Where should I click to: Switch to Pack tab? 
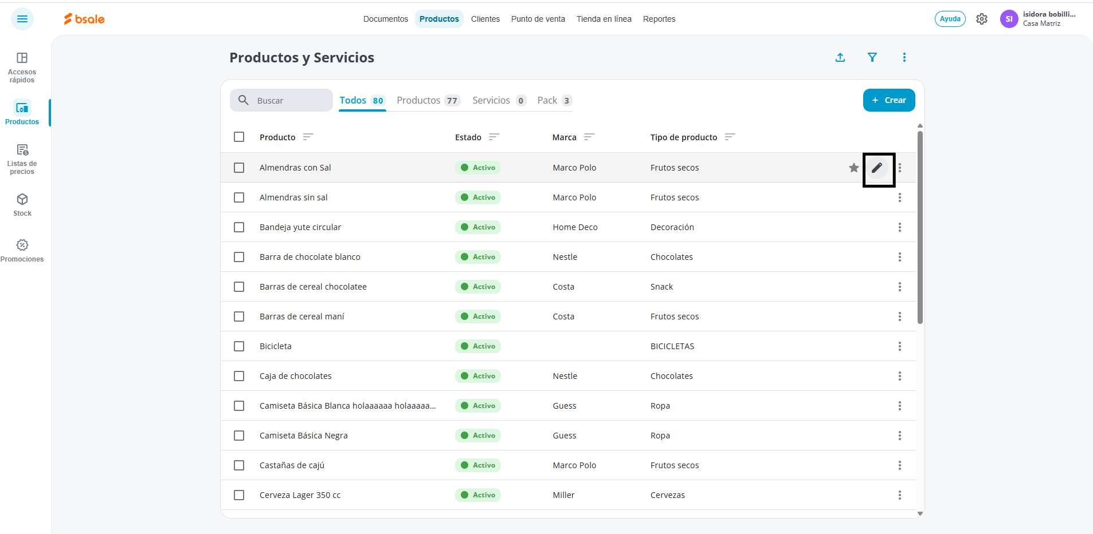tap(554, 100)
